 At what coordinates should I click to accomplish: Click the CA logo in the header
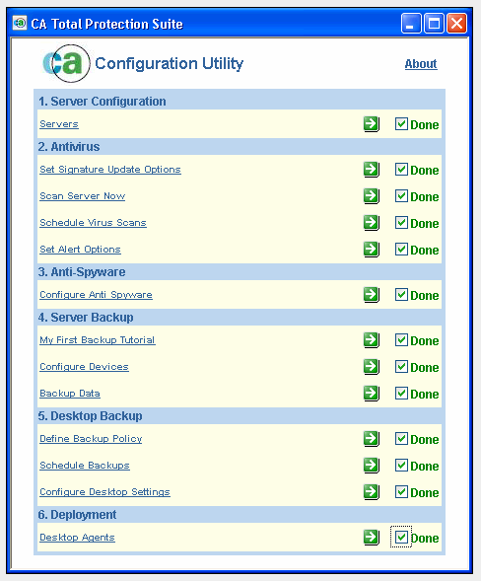(66, 63)
